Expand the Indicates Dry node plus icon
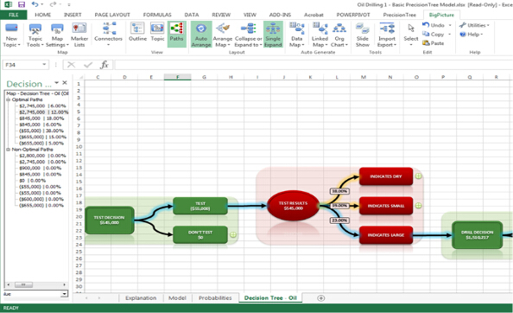This screenshot has width=513, height=313. pos(418,176)
